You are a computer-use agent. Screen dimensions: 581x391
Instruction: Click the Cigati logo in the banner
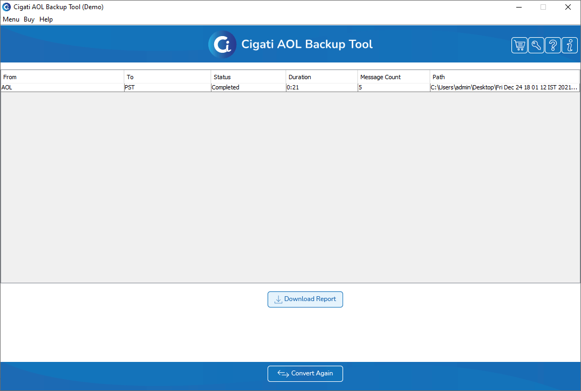pyautogui.click(x=222, y=44)
